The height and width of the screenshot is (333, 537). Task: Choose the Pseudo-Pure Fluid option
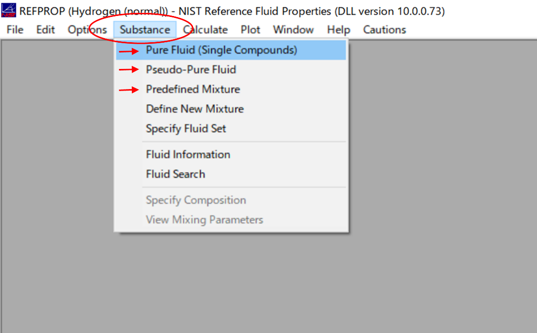click(x=191, y=69)
